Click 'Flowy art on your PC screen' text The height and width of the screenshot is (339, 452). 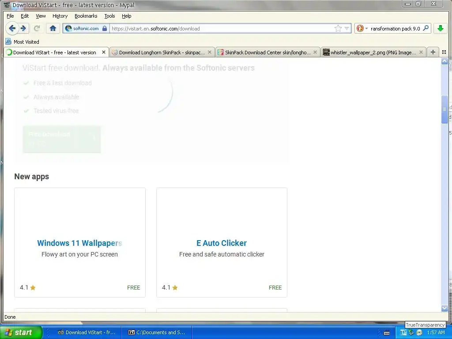[79, 254]
